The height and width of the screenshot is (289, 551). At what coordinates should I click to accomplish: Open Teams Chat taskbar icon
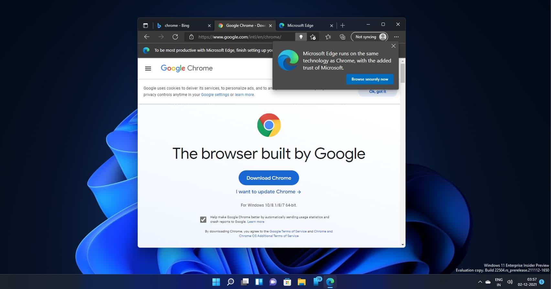tap(273, 282)
